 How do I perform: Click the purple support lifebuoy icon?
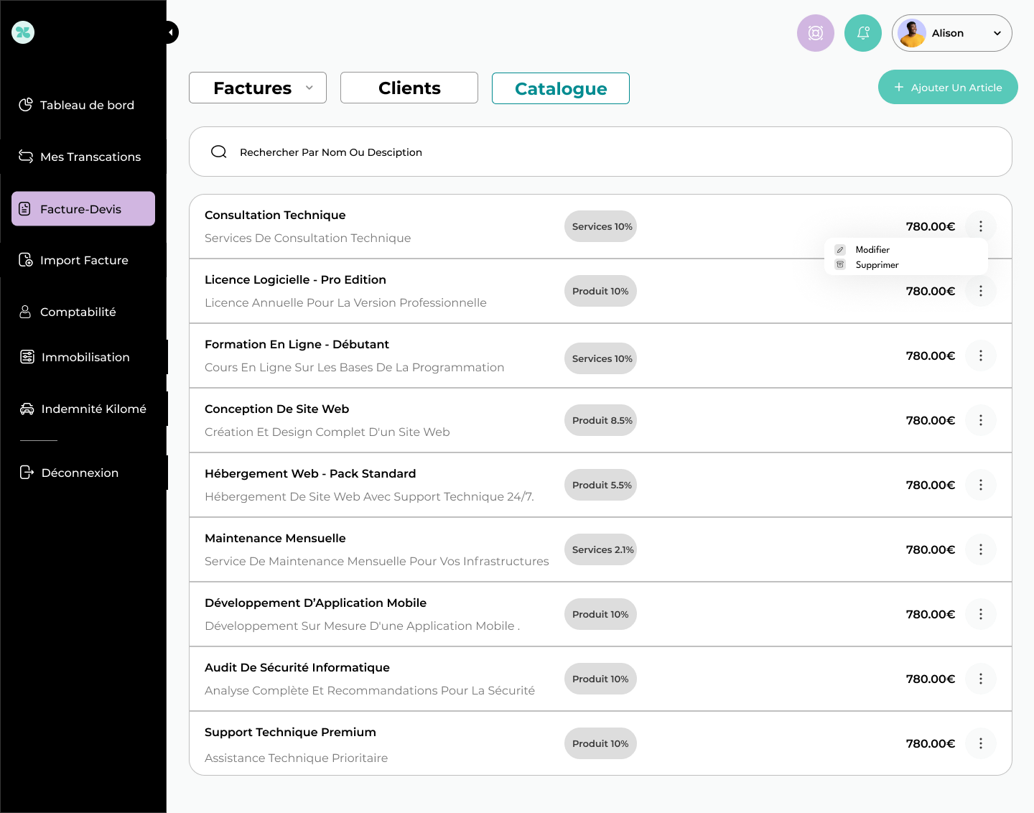pyautogui.click(x=815, y=33)
